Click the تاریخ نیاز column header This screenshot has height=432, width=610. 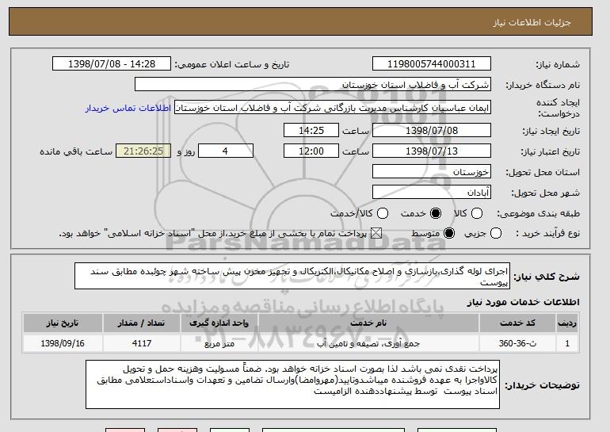[x=63, y=323]
